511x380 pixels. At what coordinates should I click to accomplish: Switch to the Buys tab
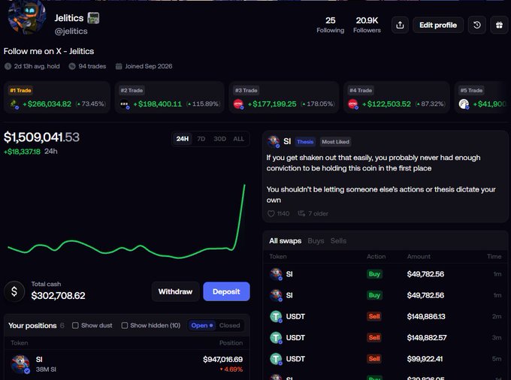coord(316,241)
